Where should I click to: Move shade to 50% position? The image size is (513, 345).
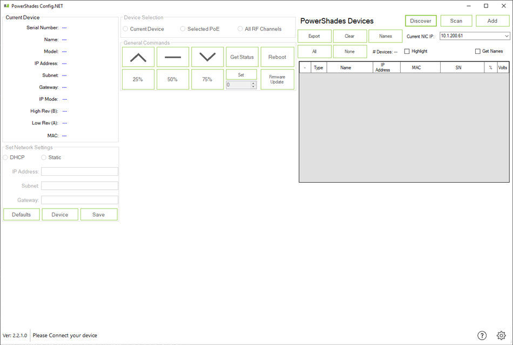[173, 79]
